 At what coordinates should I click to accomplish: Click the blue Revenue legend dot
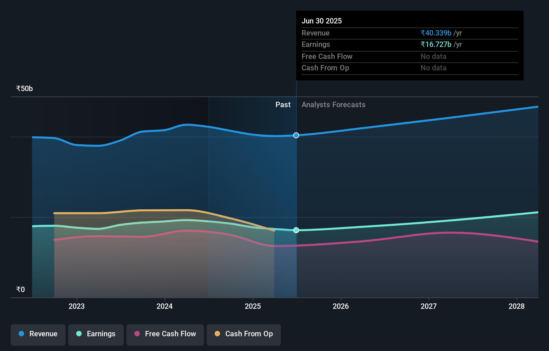point(21,334)
